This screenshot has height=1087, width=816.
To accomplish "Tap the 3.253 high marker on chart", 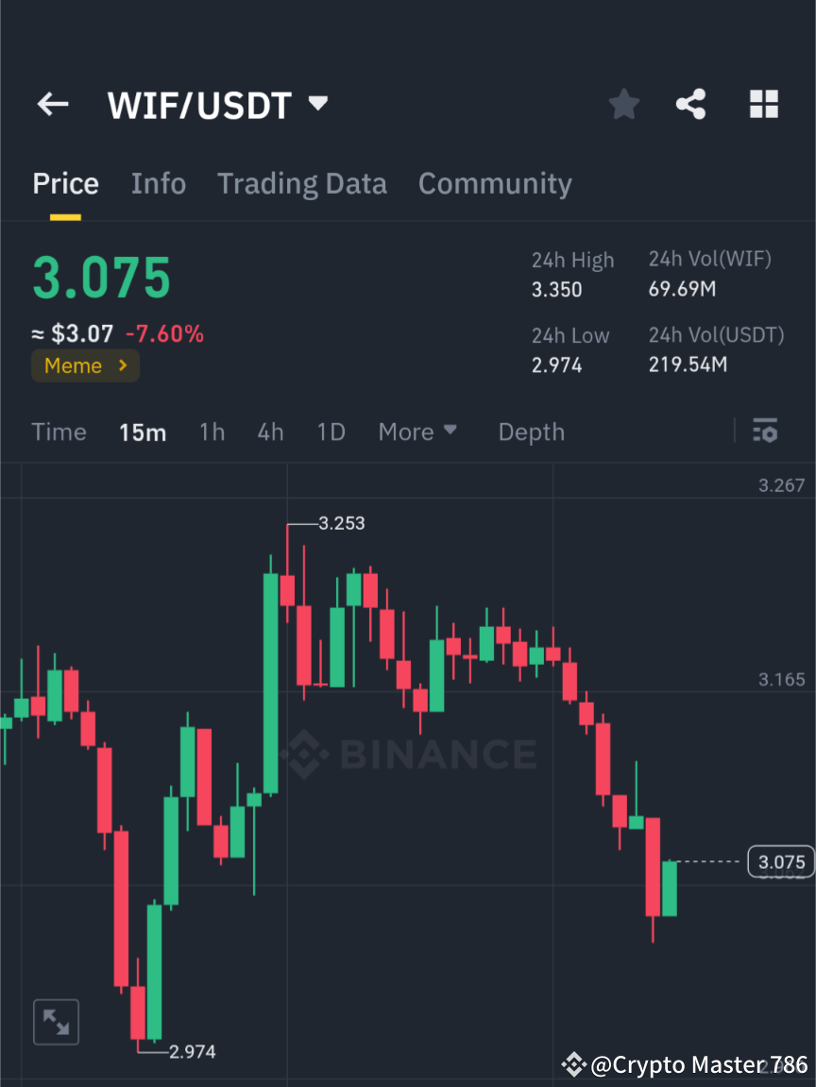I will pyautogui.click(x=340, y=522).
